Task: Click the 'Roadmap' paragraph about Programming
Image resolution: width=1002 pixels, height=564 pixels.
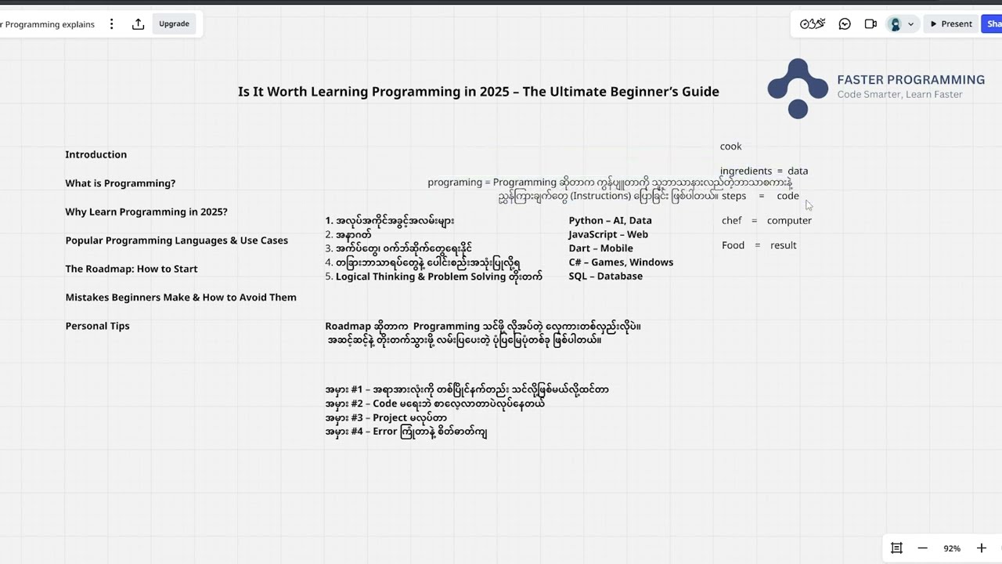Action: coord(483,333)
